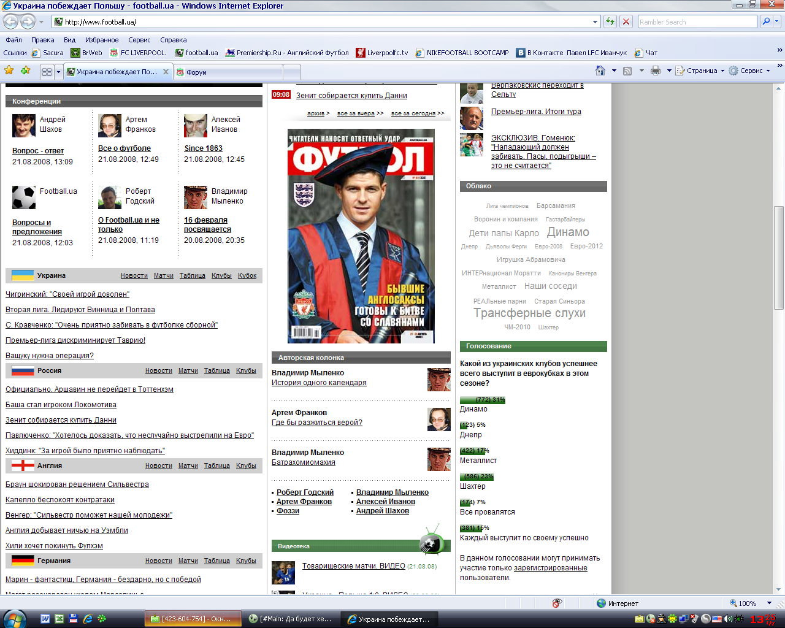The height and width of the screenshot is (628, 785).
Task: Go back with the browser Back arrow
Action: (x=10, y=21)
